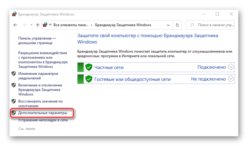Click the search magnifier icon
248x146 pixels.
click(192, 25)
